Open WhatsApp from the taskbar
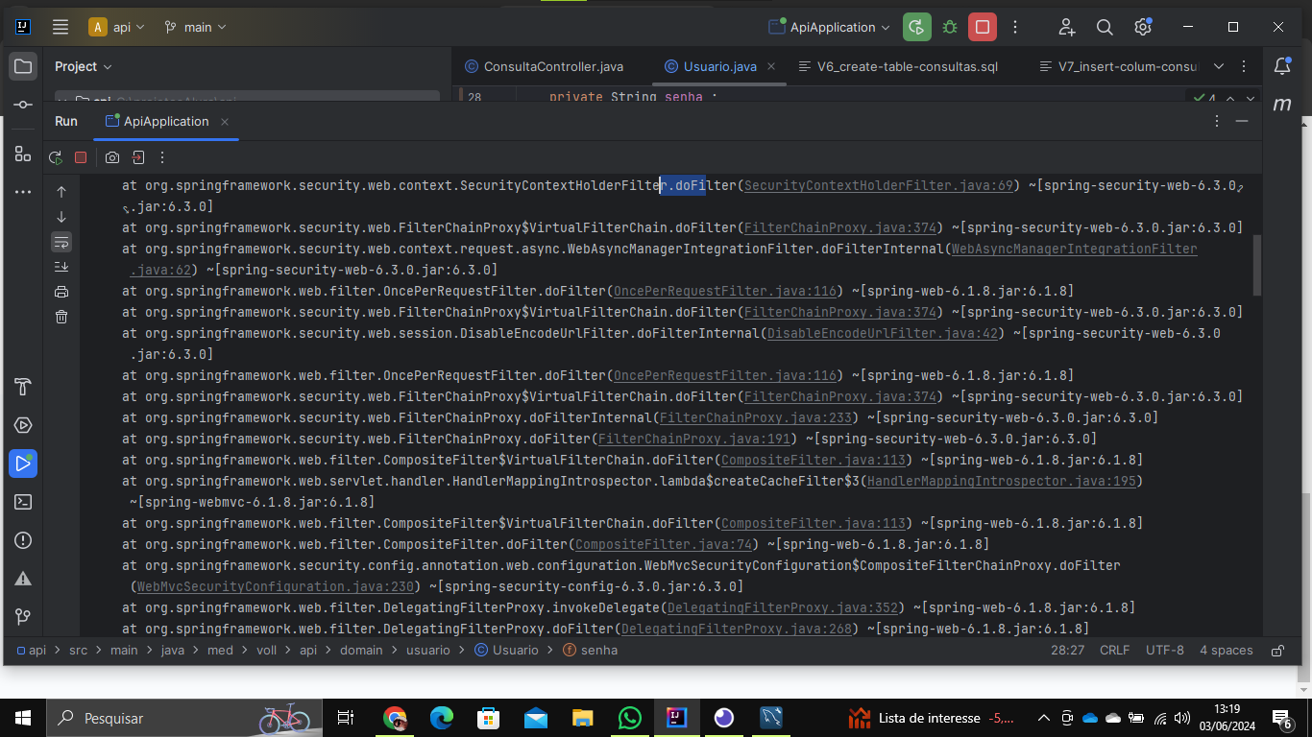 629,718
